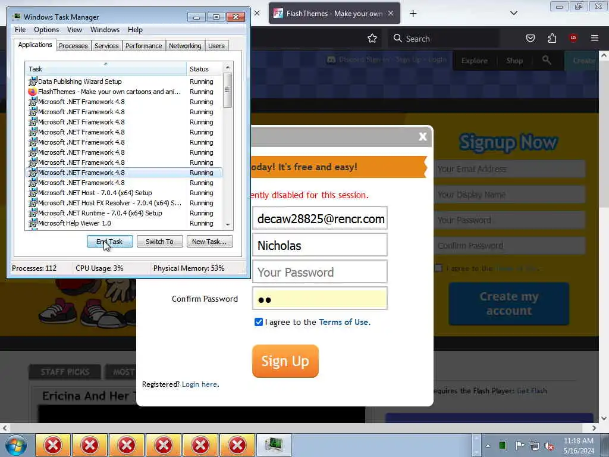
Task: Click the New Task... button
Action: [x=209, y=242]
